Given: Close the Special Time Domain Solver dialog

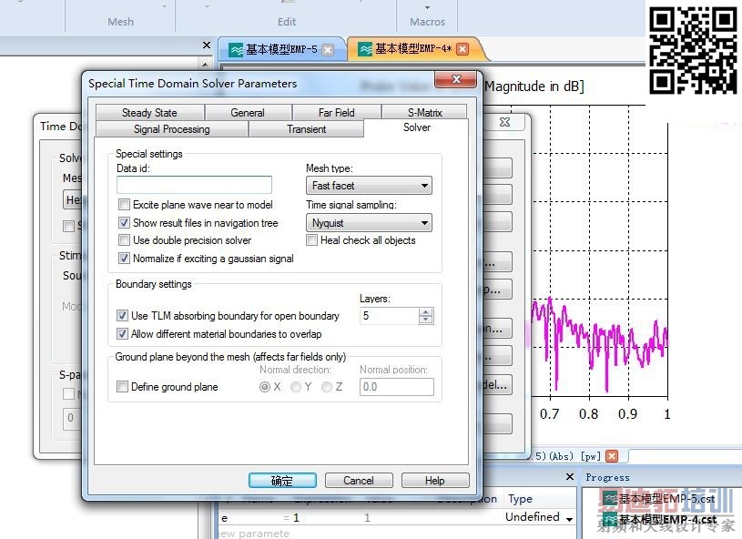Looking at the screenshot, I should pos(456,79).
